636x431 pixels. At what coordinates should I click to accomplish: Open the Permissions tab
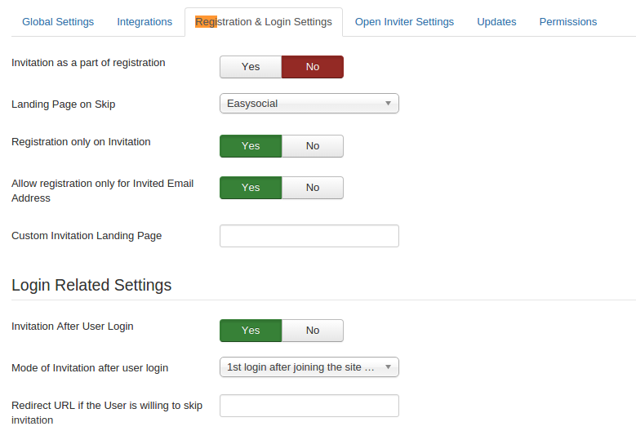[567, 22]
